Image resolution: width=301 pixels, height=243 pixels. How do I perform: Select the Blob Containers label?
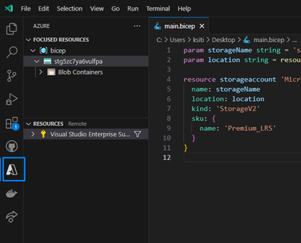point(80,72)
